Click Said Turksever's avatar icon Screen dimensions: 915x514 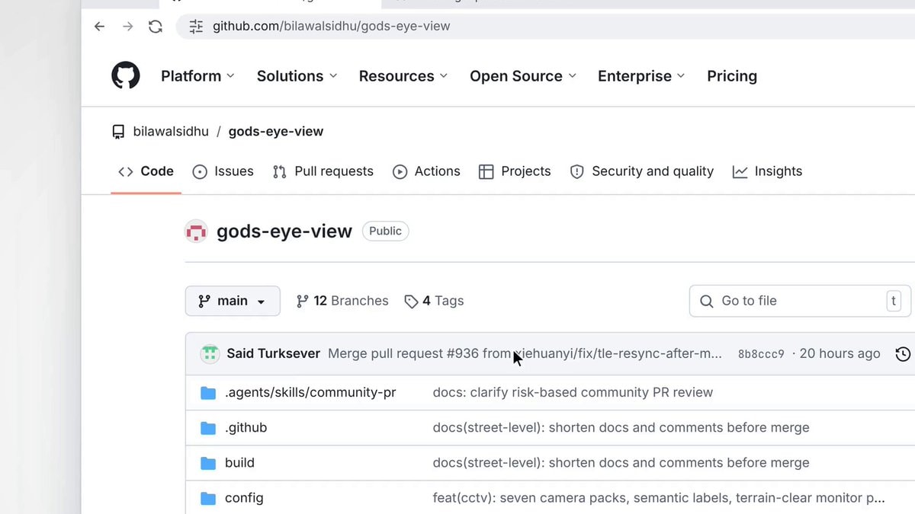(210, 353)
